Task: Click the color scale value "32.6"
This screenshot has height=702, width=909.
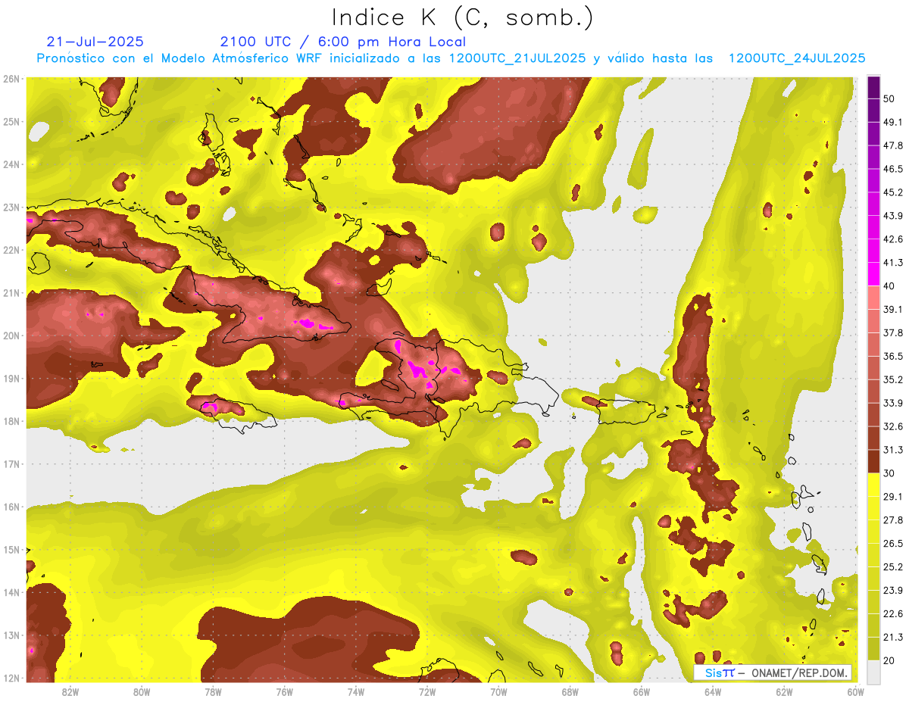Action: [x=893, y=426]
